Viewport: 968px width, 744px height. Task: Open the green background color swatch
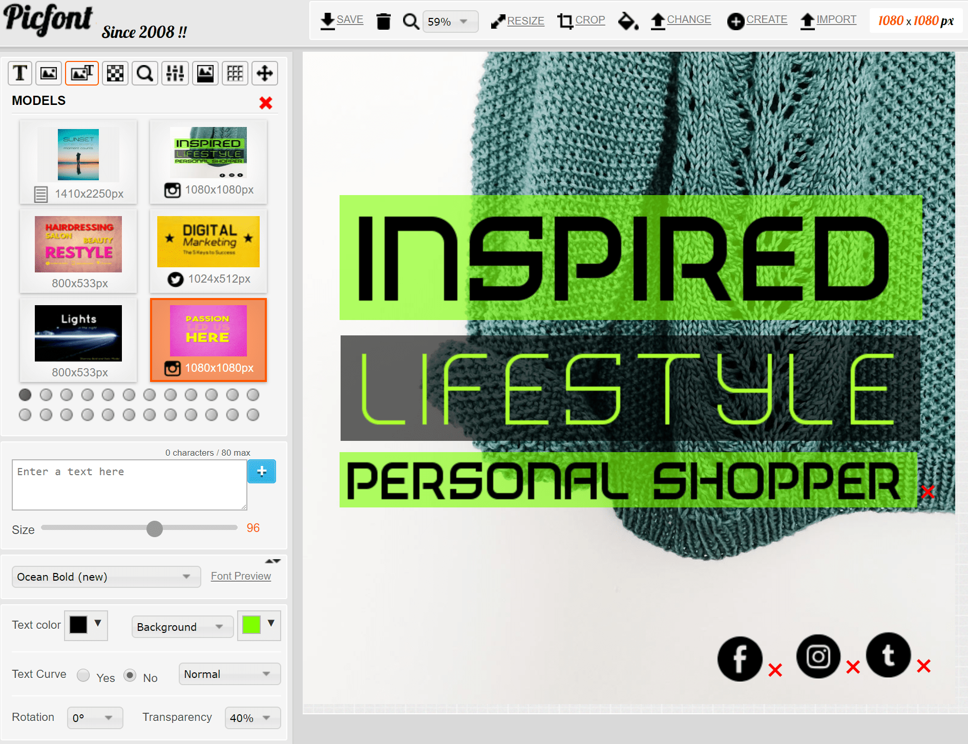point(259,625)
